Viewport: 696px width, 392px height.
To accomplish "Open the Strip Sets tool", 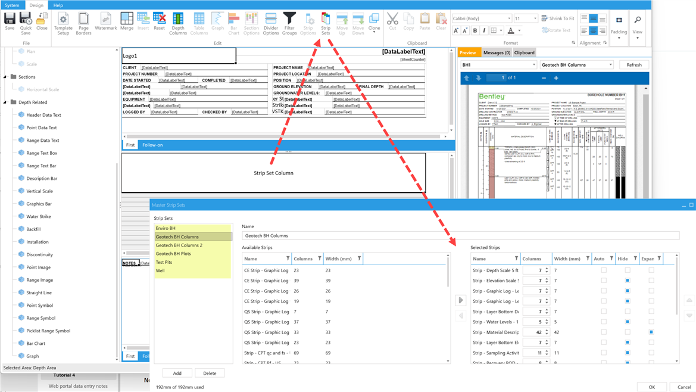I will [x=326, y=23].
